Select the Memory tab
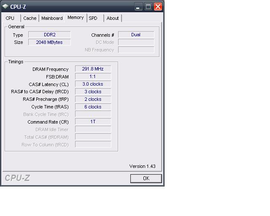Screen dimensions: 270x216 [x=76, y=18]
